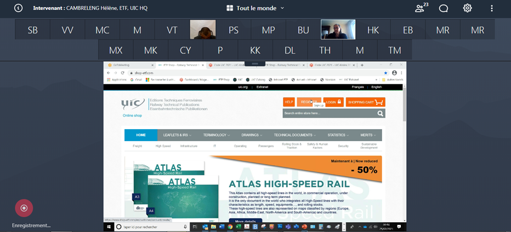511x232 pixels.
Task: Select participant tile TH
Action: point(325,50)
